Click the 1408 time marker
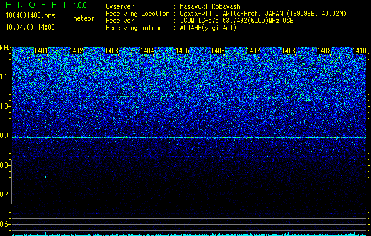The height and width of the screenshot is (236, 371). point(288,51)
